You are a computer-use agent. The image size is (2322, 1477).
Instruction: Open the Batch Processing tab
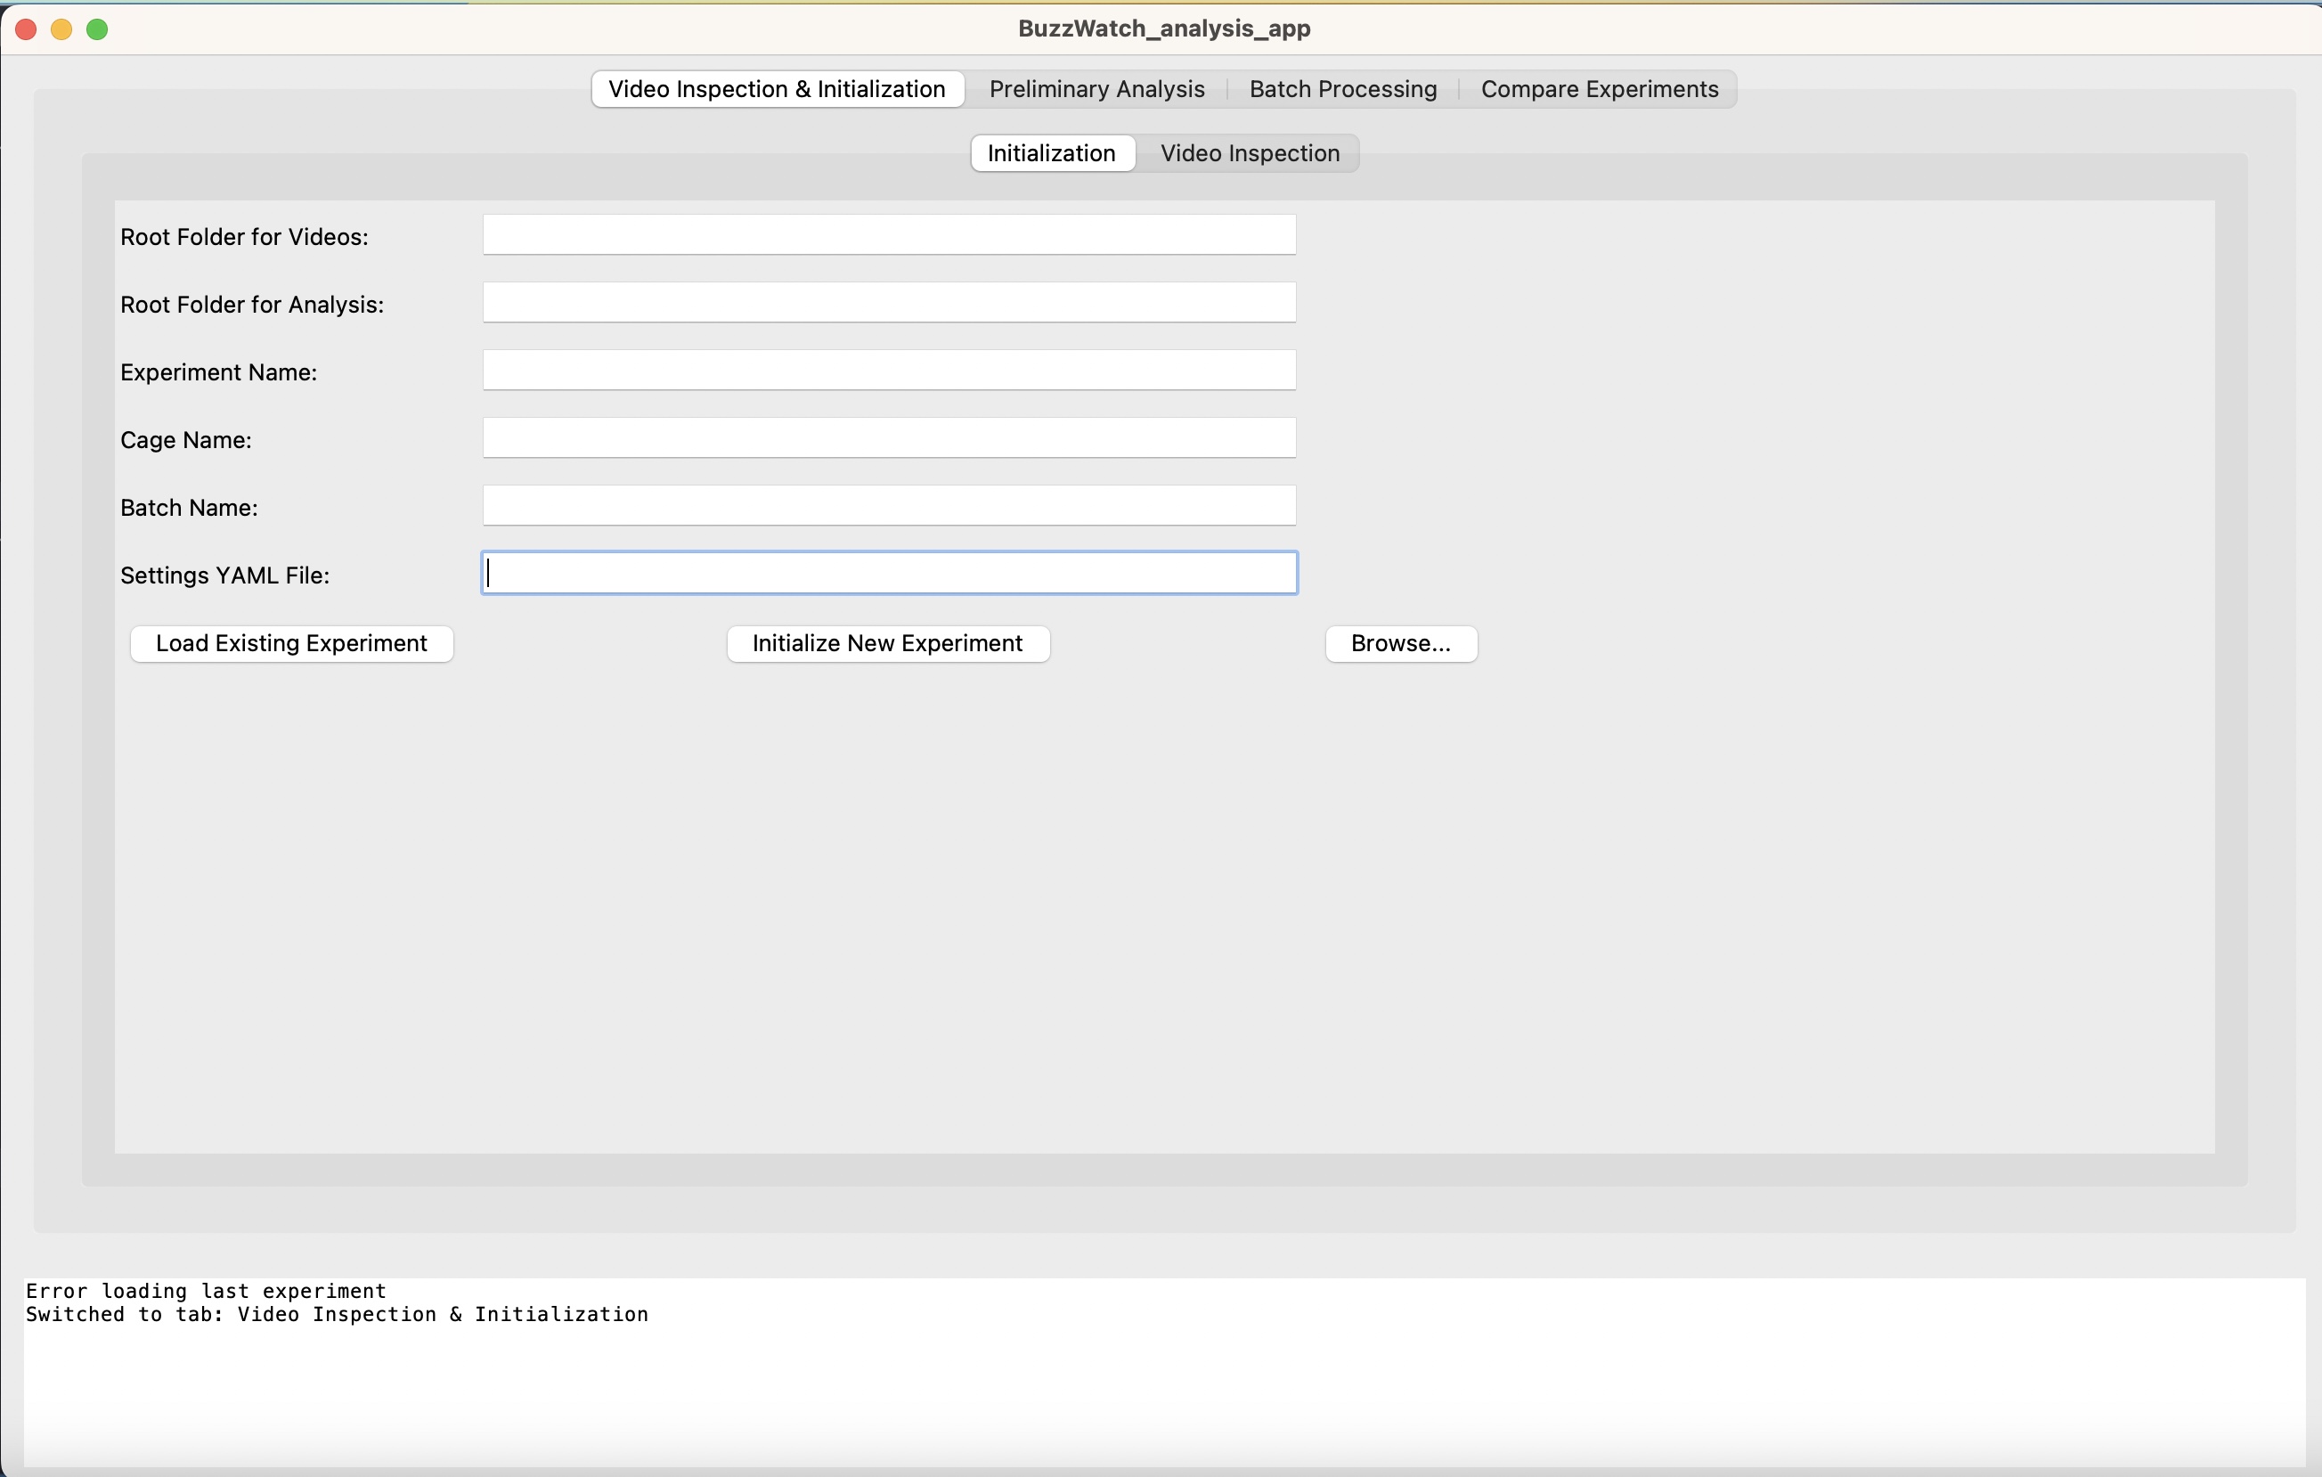tap(1342, 88)
